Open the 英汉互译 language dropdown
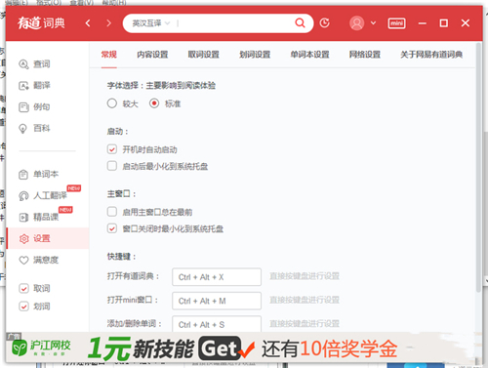Screen dimensions: 488x368 coord(151,23)
